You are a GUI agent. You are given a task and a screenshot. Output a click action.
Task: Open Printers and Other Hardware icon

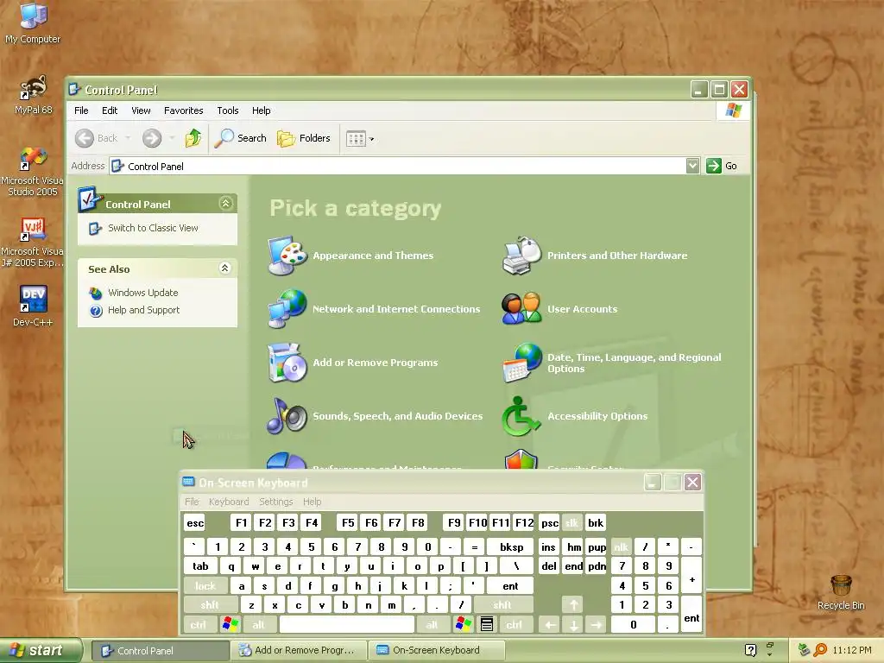521,256
